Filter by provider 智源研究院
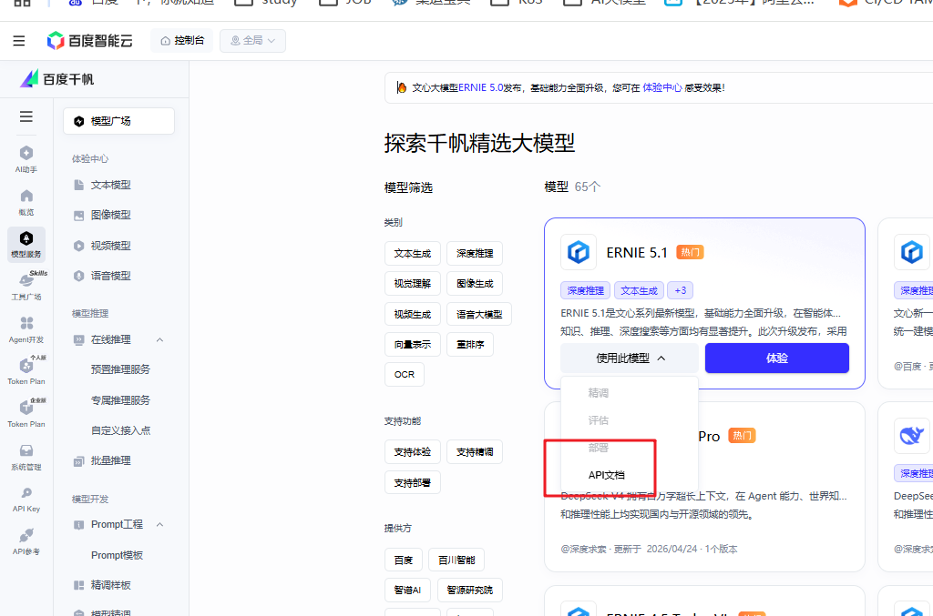Viewport: 933px width, 616px height. [x=470, y=590]
